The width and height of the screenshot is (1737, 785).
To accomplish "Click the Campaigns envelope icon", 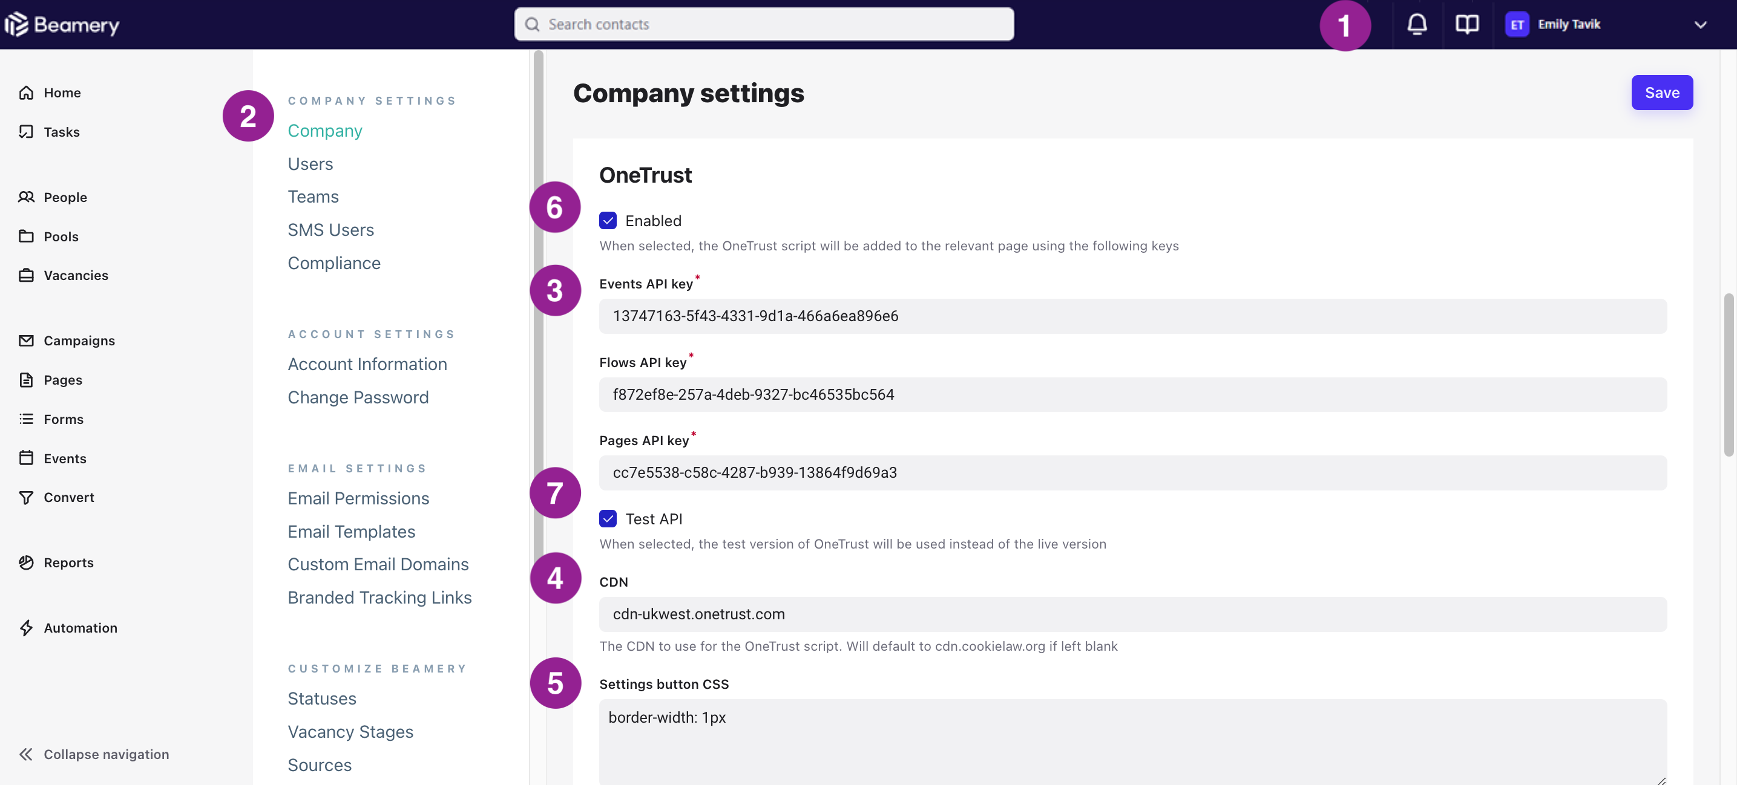I will (x=26, y=340).
